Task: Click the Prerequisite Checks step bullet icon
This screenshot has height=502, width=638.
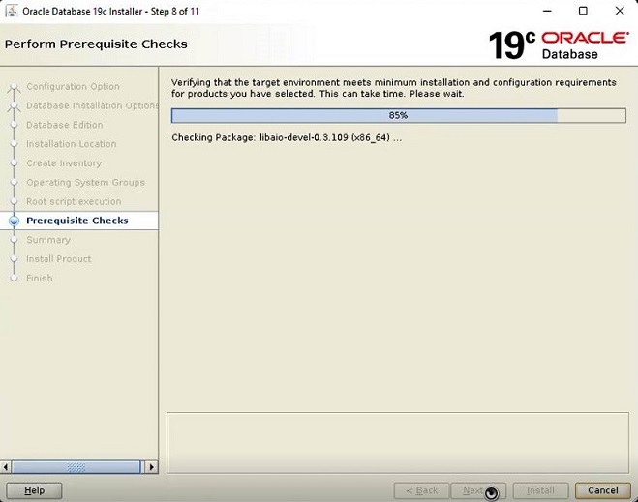Action: (14, 221)
